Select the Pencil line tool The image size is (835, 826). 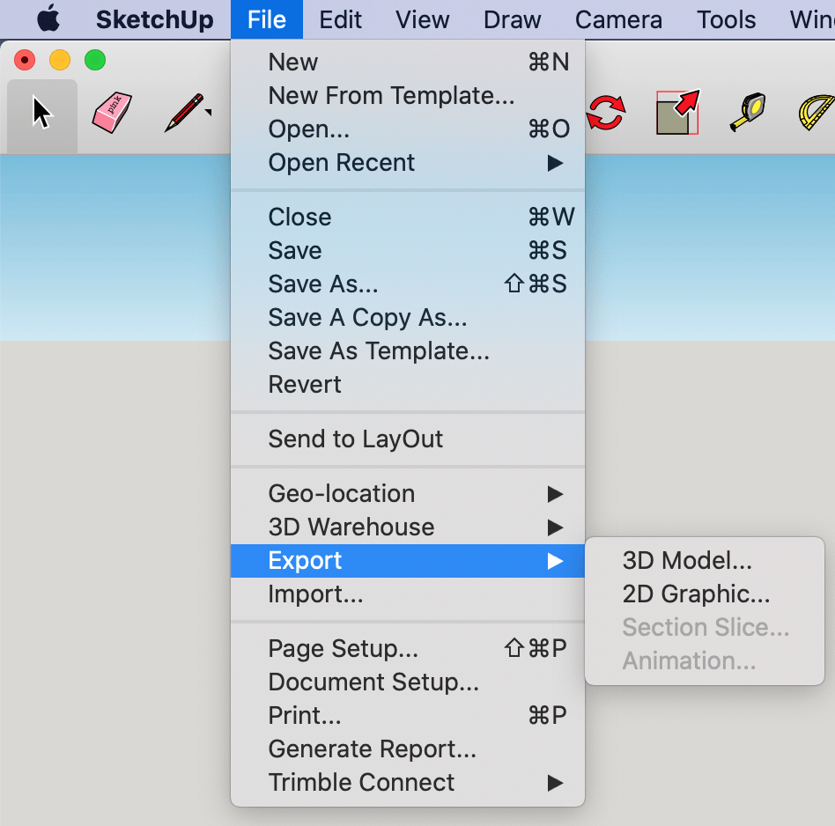184,113
